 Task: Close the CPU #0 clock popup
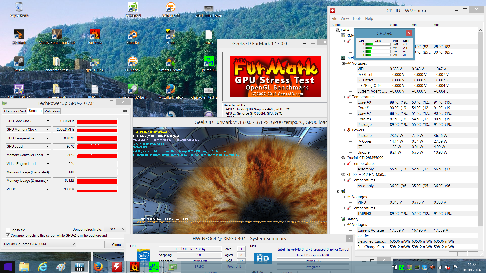[409, 33]
